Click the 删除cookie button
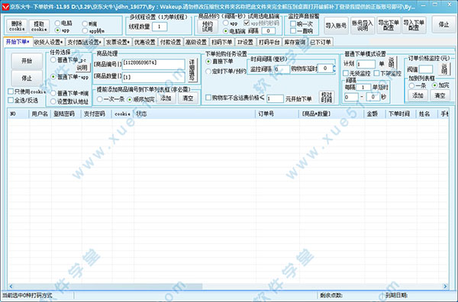The height and width of the screenshot is (302, 458). [x=17, y=26]
